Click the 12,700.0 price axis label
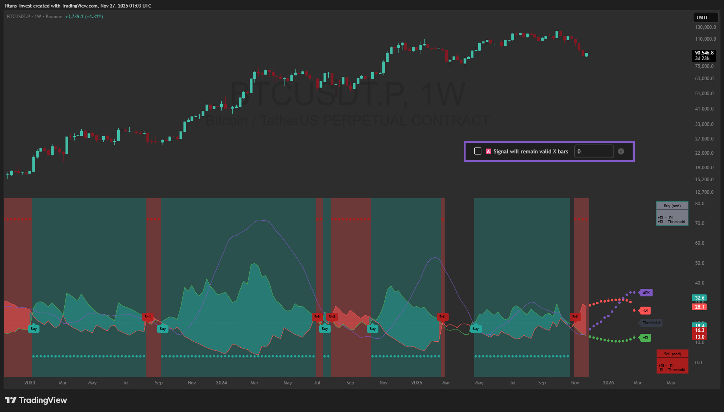 point(704,192)
